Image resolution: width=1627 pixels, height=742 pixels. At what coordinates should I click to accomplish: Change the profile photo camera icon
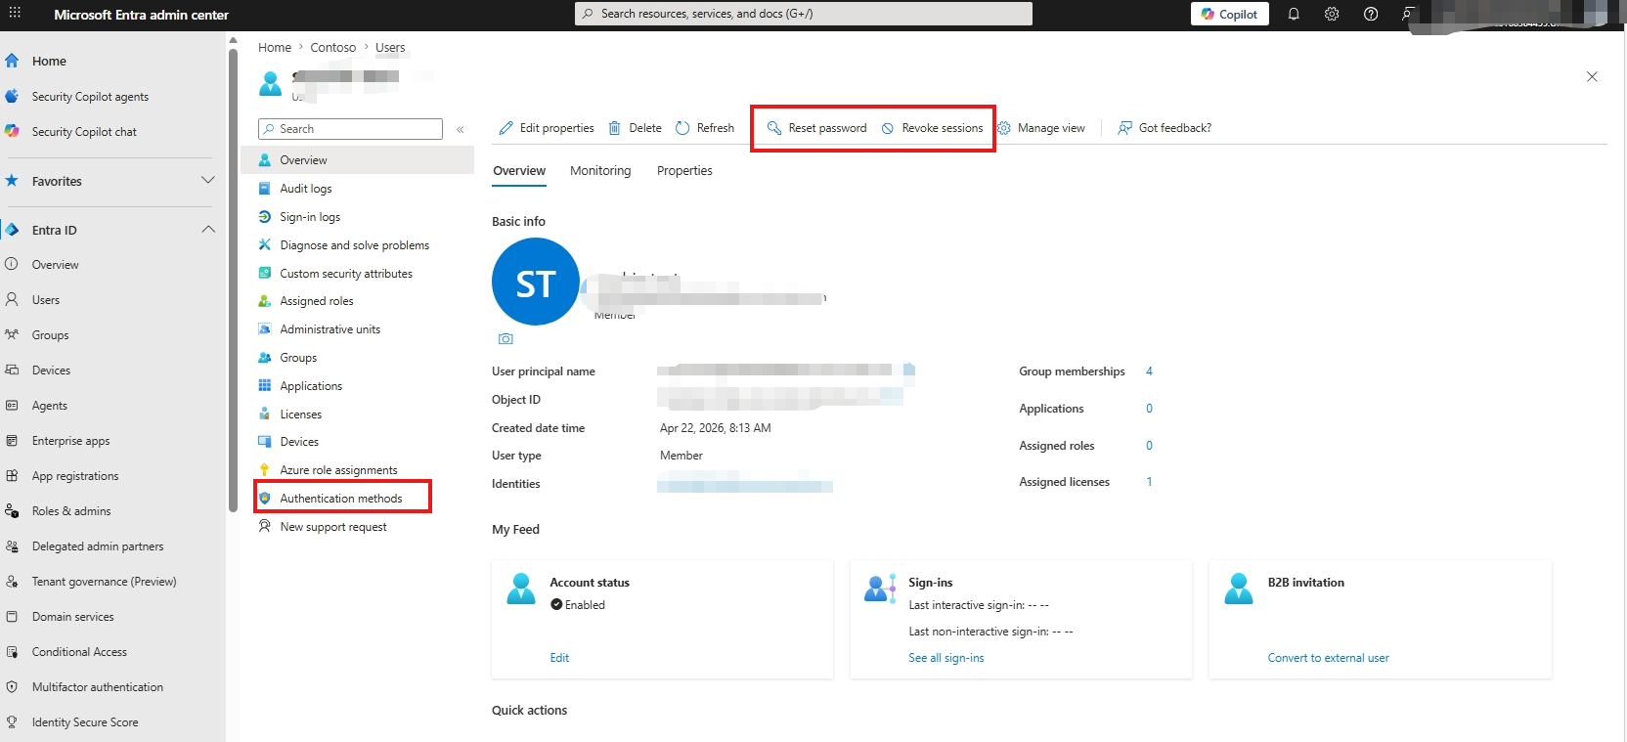point(506,339)
